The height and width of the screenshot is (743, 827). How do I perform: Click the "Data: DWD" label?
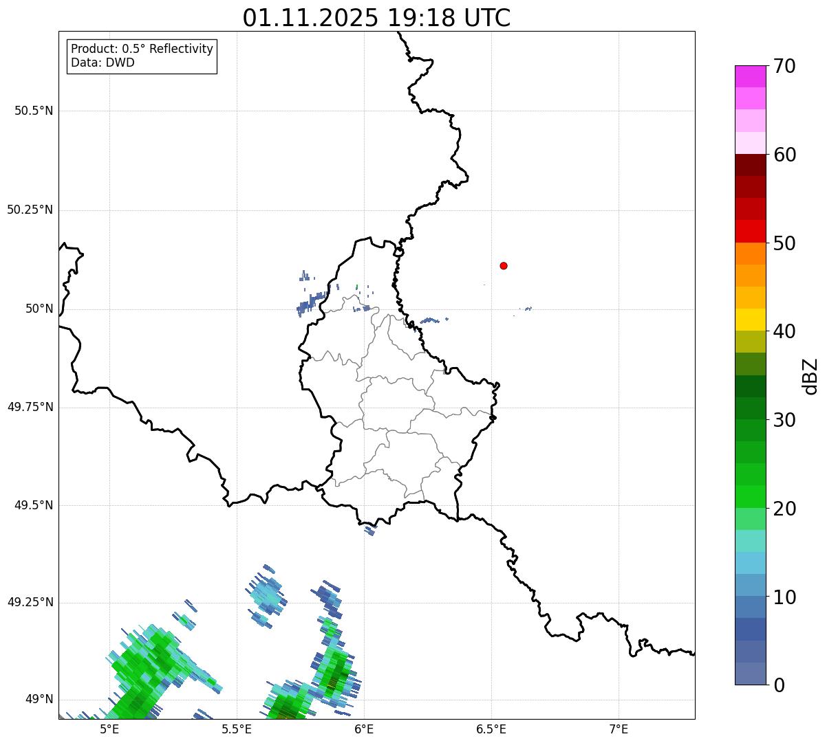[103, 63]
